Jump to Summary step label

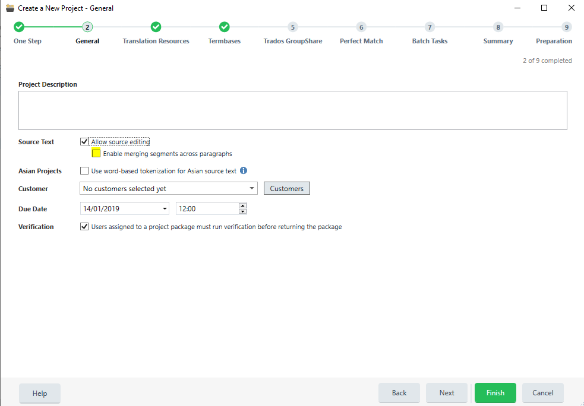pos(498,41)
